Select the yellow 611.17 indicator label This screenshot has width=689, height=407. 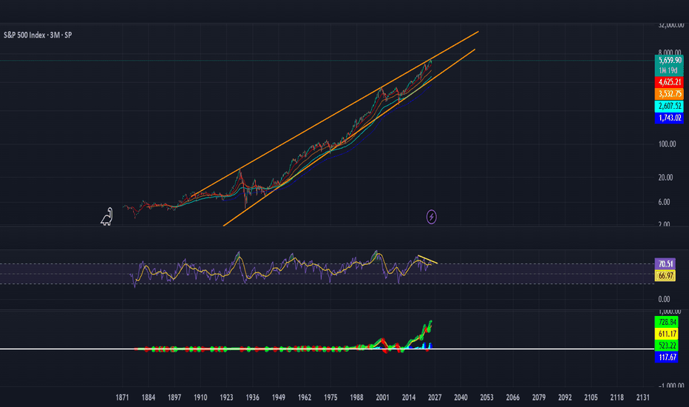667,334
